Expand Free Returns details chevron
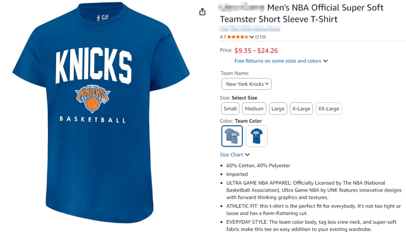The width and height of the screenshot is (406, 232). pos(325,61)
